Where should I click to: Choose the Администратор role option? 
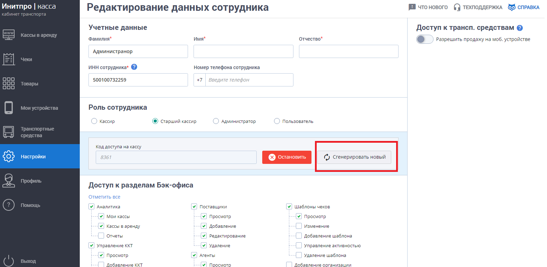pos(216,121)
